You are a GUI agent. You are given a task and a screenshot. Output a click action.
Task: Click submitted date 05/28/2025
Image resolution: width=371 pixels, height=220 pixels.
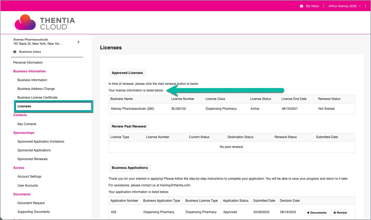coord(262,212)
